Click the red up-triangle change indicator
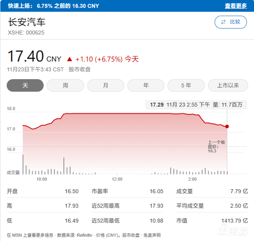The width and height of the screenshot is (254, 241). (x=69, y=59)
